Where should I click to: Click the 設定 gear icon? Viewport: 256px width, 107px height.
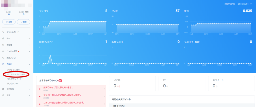coord(3,95)
